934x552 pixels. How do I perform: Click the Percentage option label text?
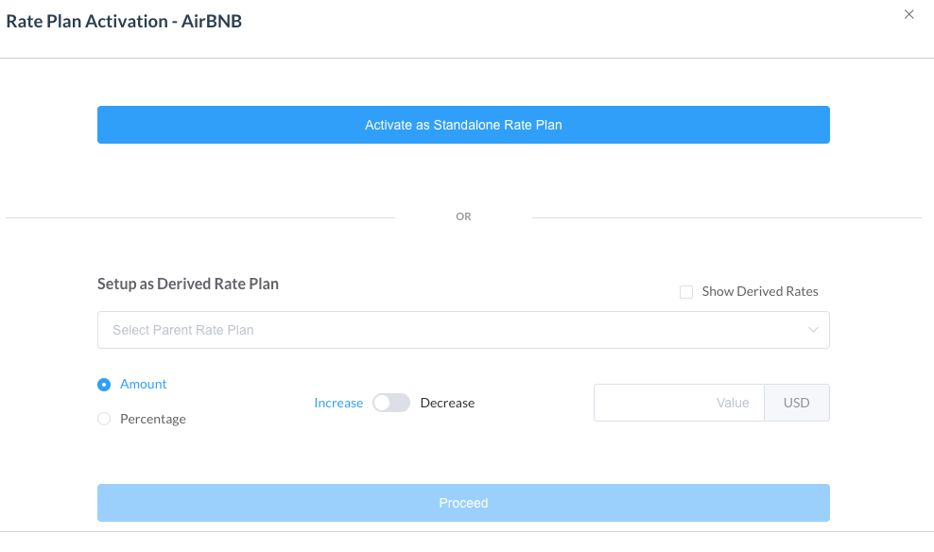153,419
